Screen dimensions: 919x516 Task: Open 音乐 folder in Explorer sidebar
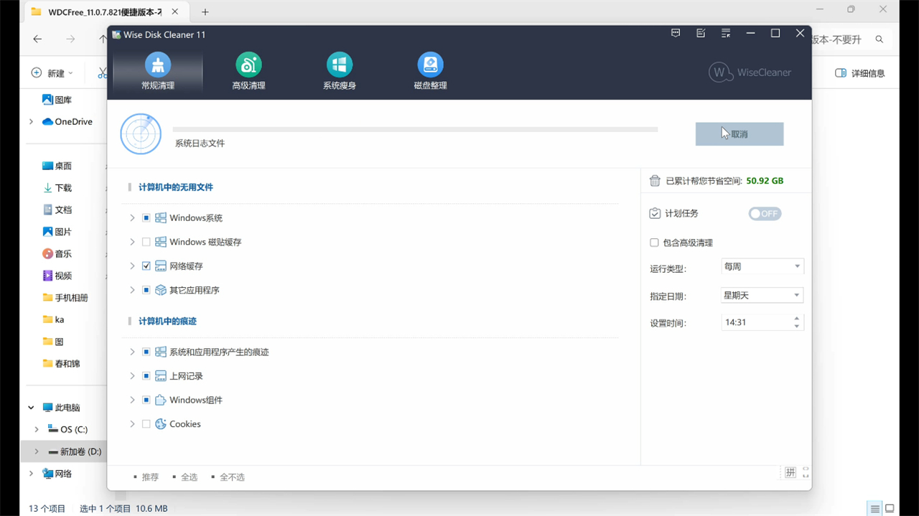coord(57,254)
